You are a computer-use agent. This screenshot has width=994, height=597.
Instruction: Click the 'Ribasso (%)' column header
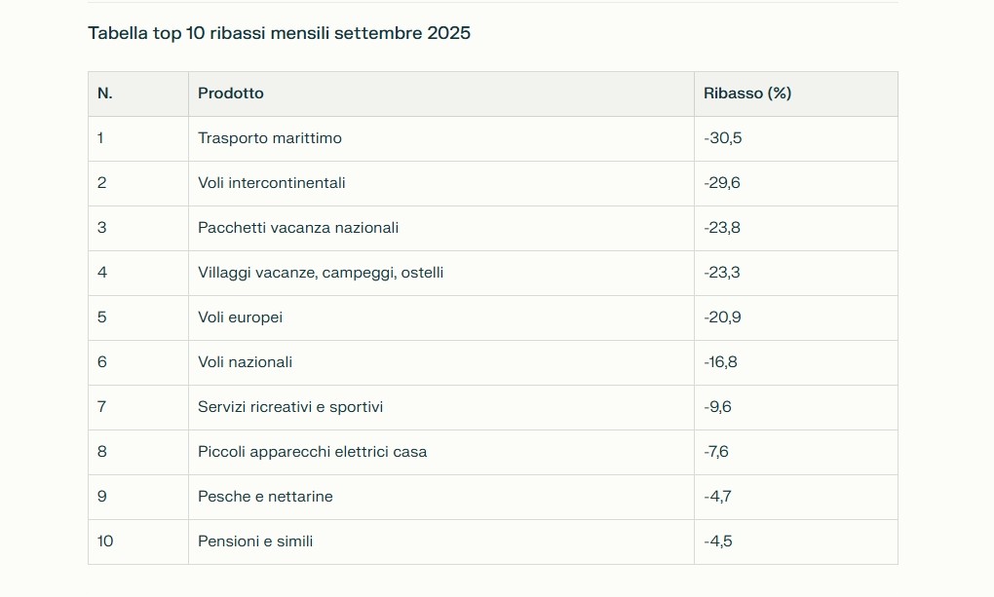point(747,93)
